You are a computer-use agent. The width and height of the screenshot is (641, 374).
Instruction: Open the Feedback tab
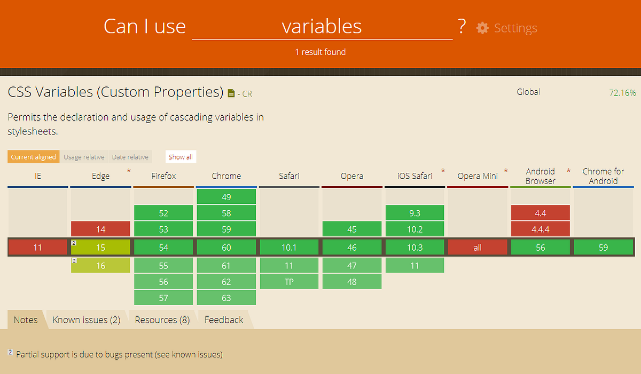coord(223,320)
